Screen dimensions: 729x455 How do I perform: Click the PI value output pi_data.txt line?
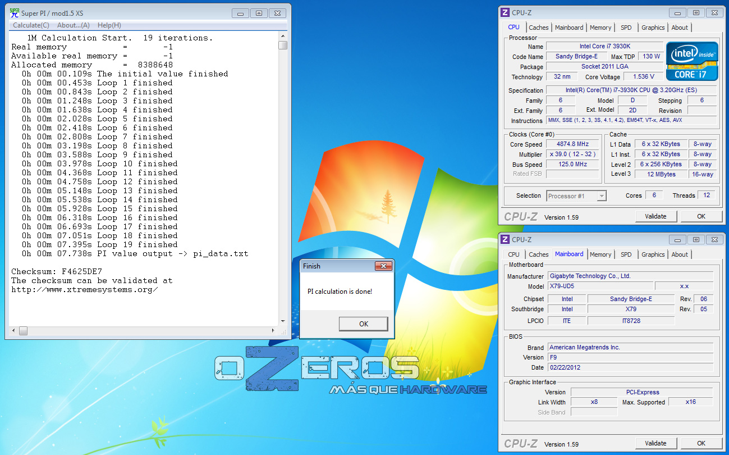point(135,253)
